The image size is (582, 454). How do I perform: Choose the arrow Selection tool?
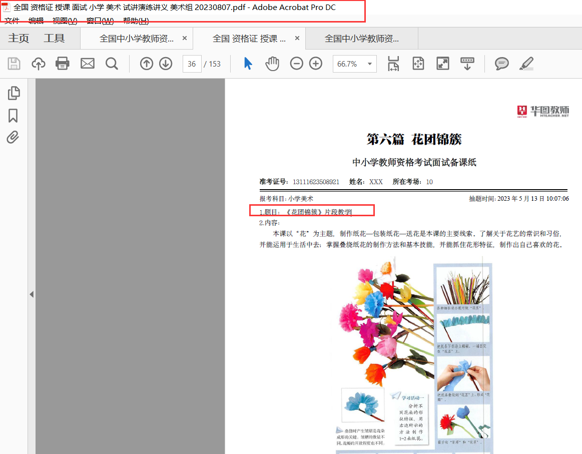pyautogui.click(x=248, y=64)
